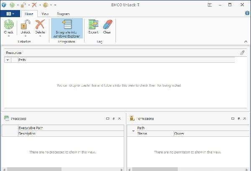Click the Processes scrollbar left arrow
This screenshot has height=171, width=251.
point(5,169)
